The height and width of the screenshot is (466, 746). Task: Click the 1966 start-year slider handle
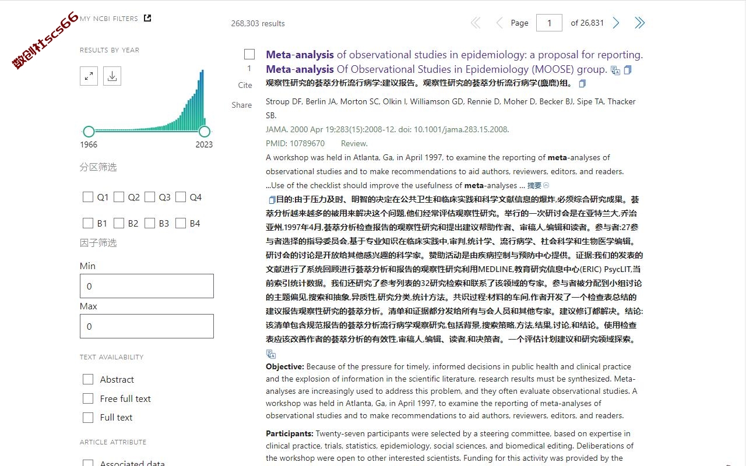click(x=89, y=131)
